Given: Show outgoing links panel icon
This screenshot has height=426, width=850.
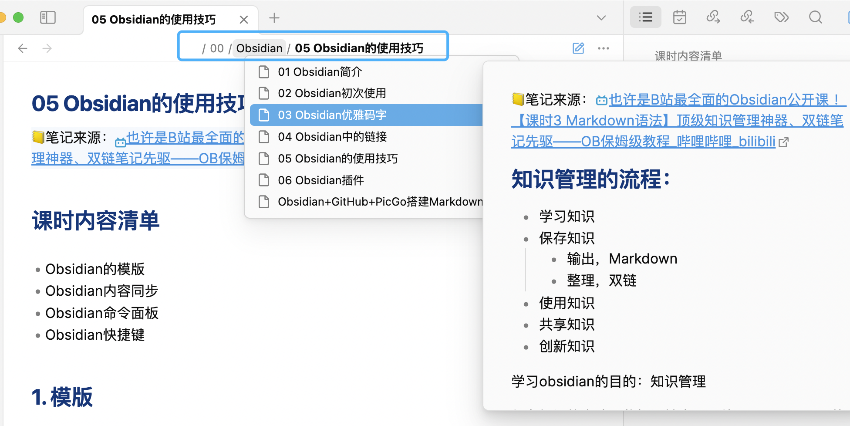Looking at the screenshot, I should pyautogui.click(x=713, y=17).
